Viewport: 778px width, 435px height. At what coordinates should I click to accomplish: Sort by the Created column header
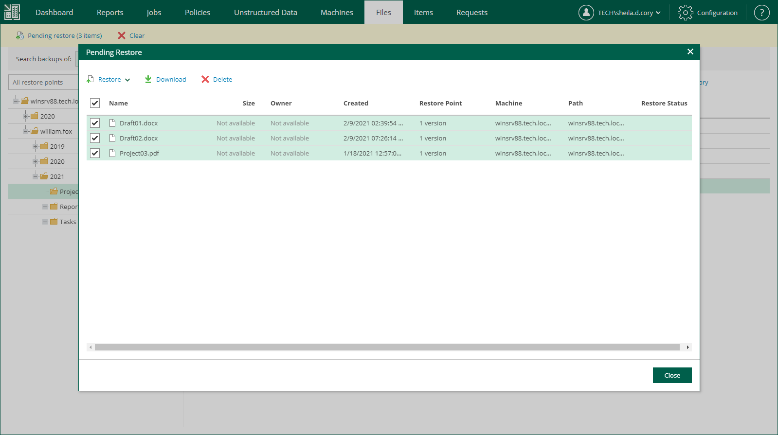click(356, 103)
